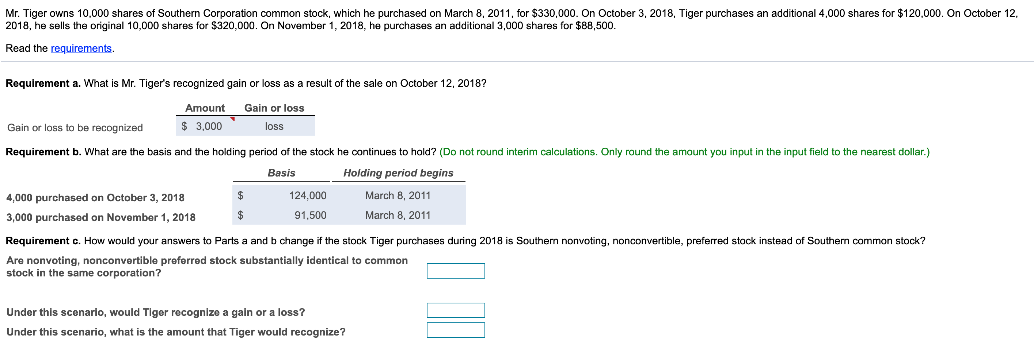Click the Requirement b. heading

tap(43, 152)
